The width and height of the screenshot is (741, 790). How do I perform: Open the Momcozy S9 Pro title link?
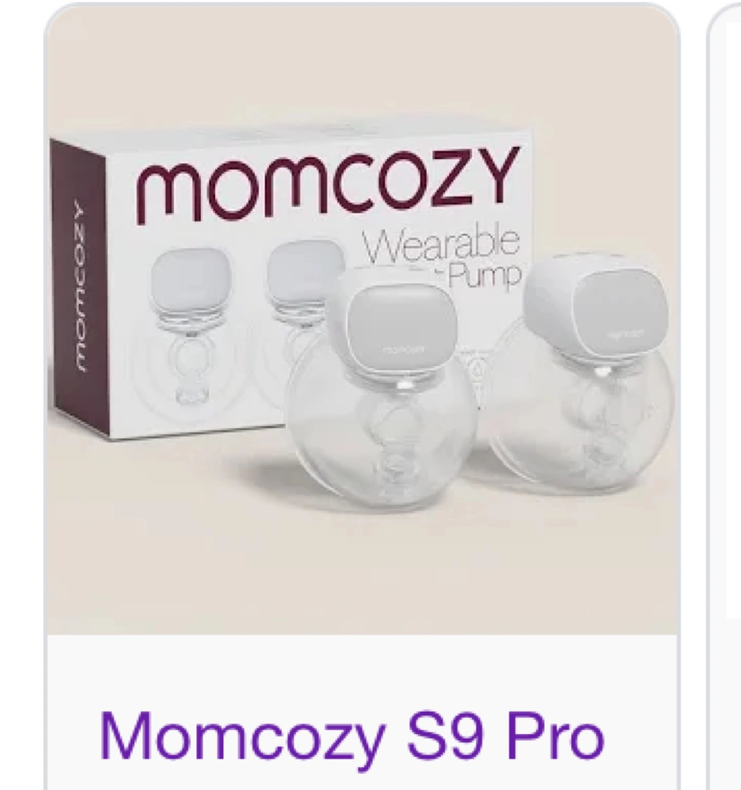click(351, 734)
